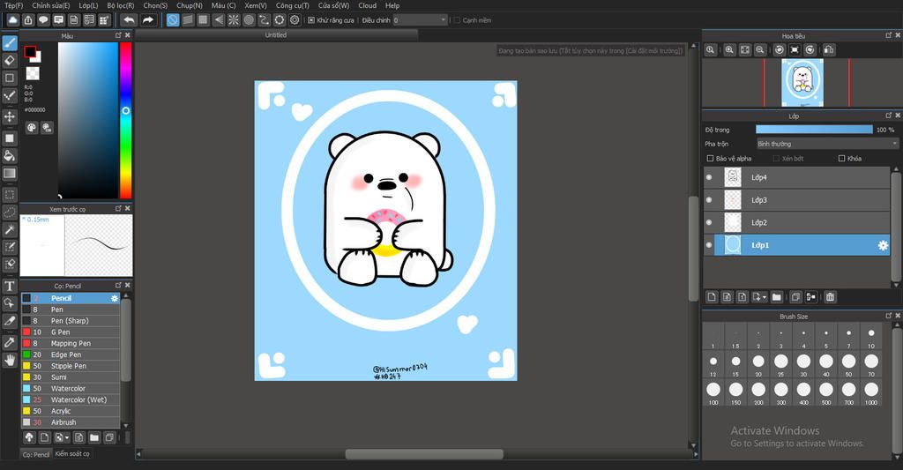
Task: Enable radial snap guide
Action: pos(234,20)
